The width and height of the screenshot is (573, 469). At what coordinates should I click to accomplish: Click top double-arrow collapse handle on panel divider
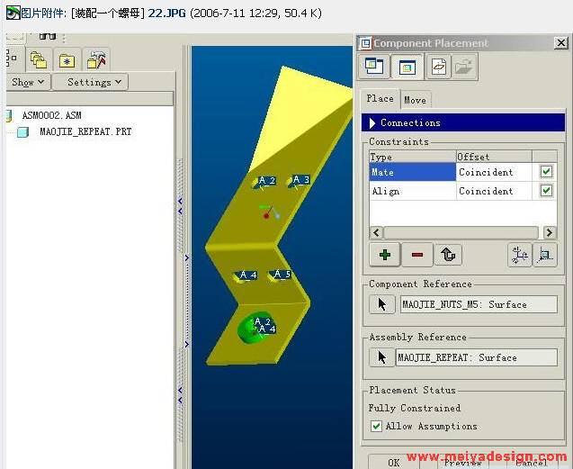(x=180, y=206)
